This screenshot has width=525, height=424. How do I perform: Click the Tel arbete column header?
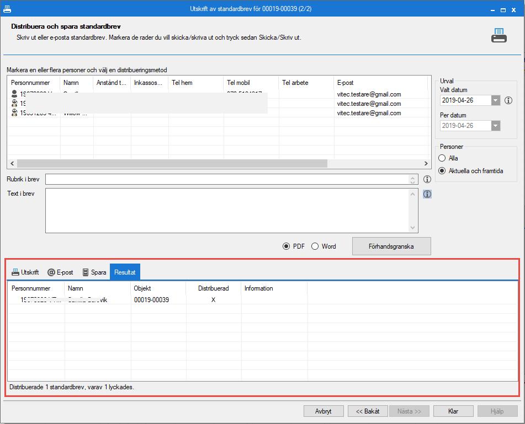[x=295, y=83]
